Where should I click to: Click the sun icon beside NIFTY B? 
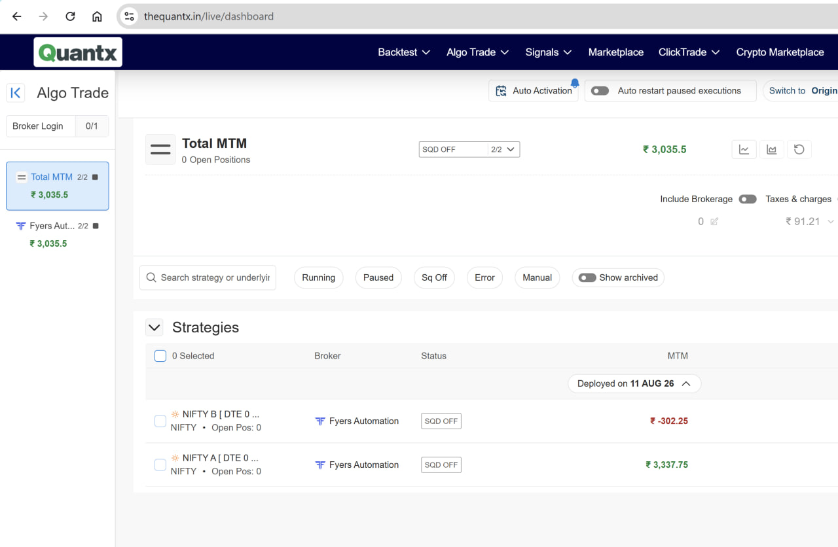[x=175, y=414]
